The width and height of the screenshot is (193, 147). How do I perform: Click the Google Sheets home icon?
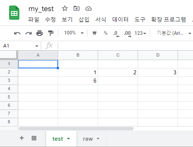click(14, 13)
